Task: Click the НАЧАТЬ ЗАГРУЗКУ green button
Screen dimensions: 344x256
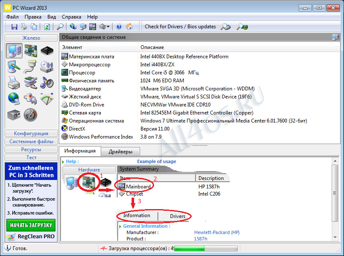Action: coord(31,225)
